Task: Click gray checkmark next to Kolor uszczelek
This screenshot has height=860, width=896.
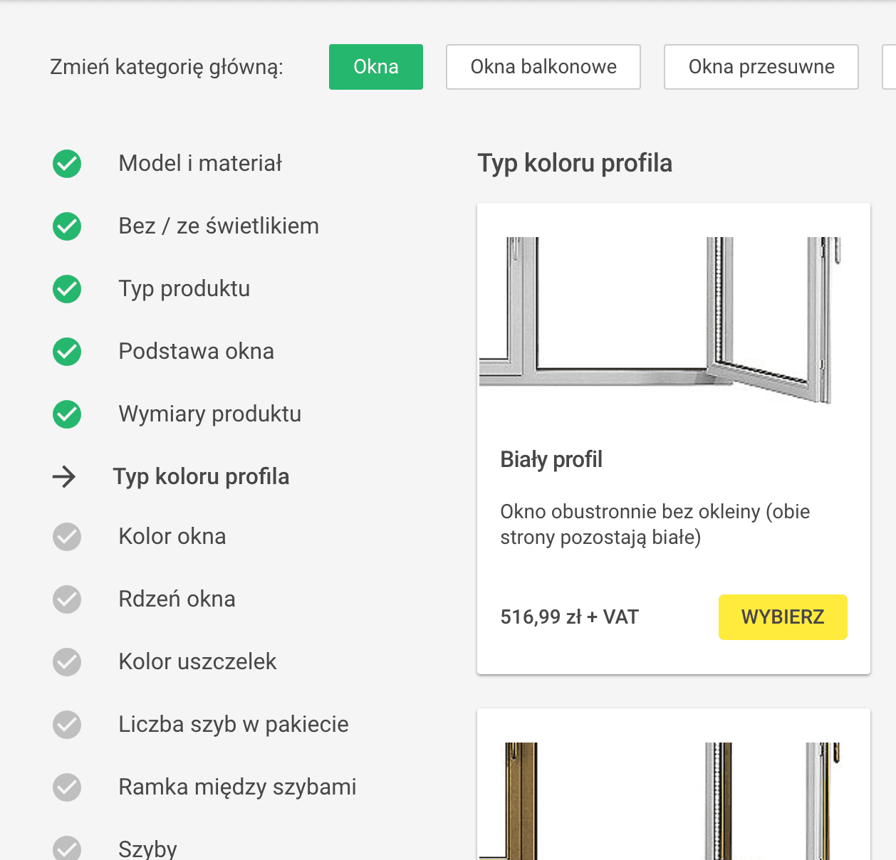Action: click(67, 662)
